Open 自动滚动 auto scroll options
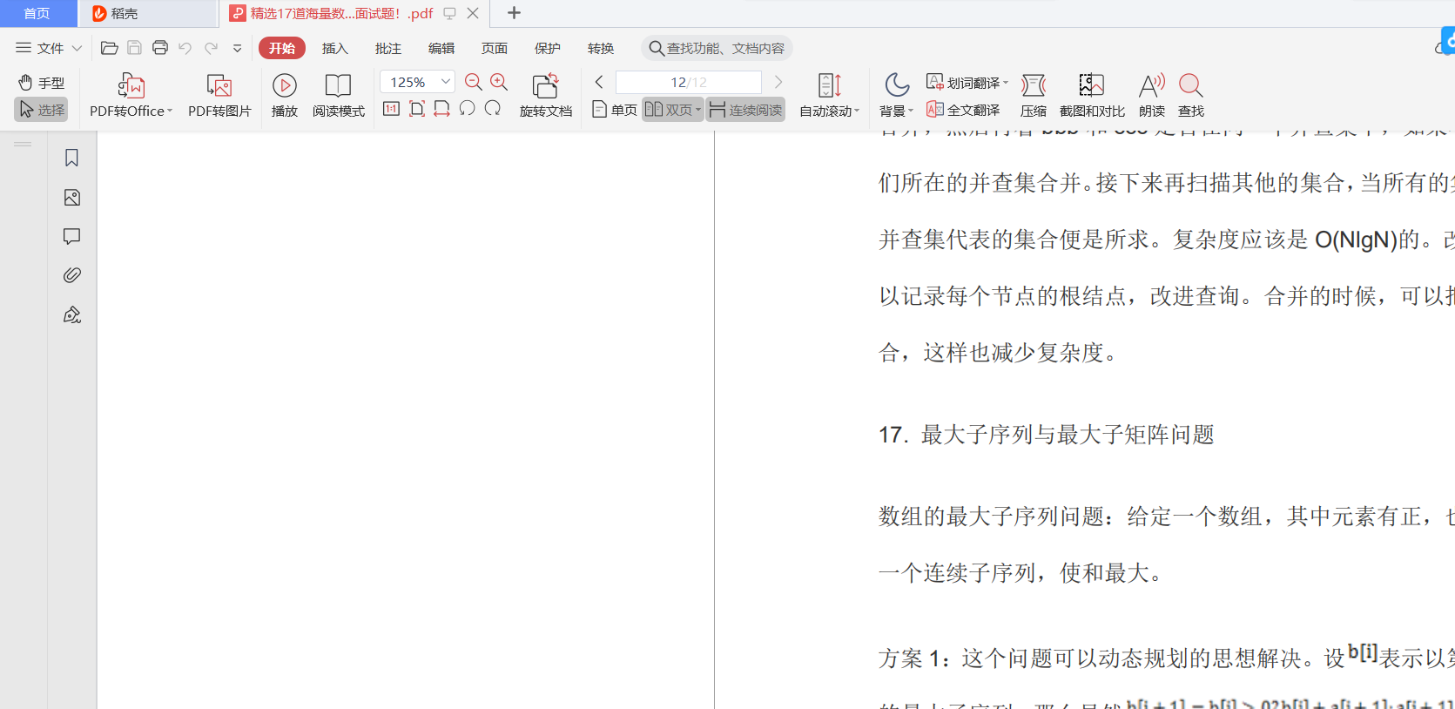 (829, 96)
